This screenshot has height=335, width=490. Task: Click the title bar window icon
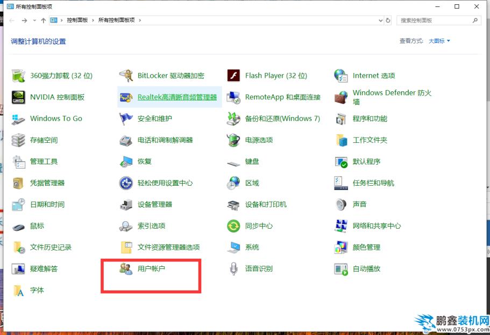[x=10, y=6]
